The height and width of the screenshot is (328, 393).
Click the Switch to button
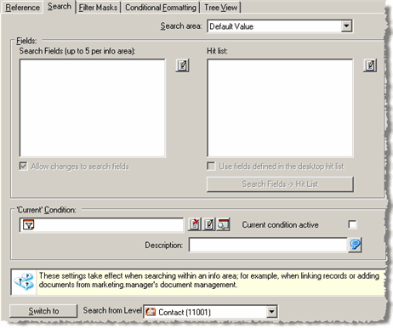[x=43, y=311]
